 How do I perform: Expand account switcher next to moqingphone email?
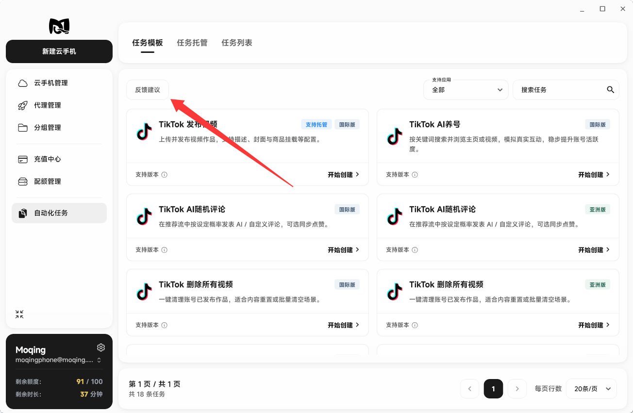pyautogui.click(x=99, y=360)
